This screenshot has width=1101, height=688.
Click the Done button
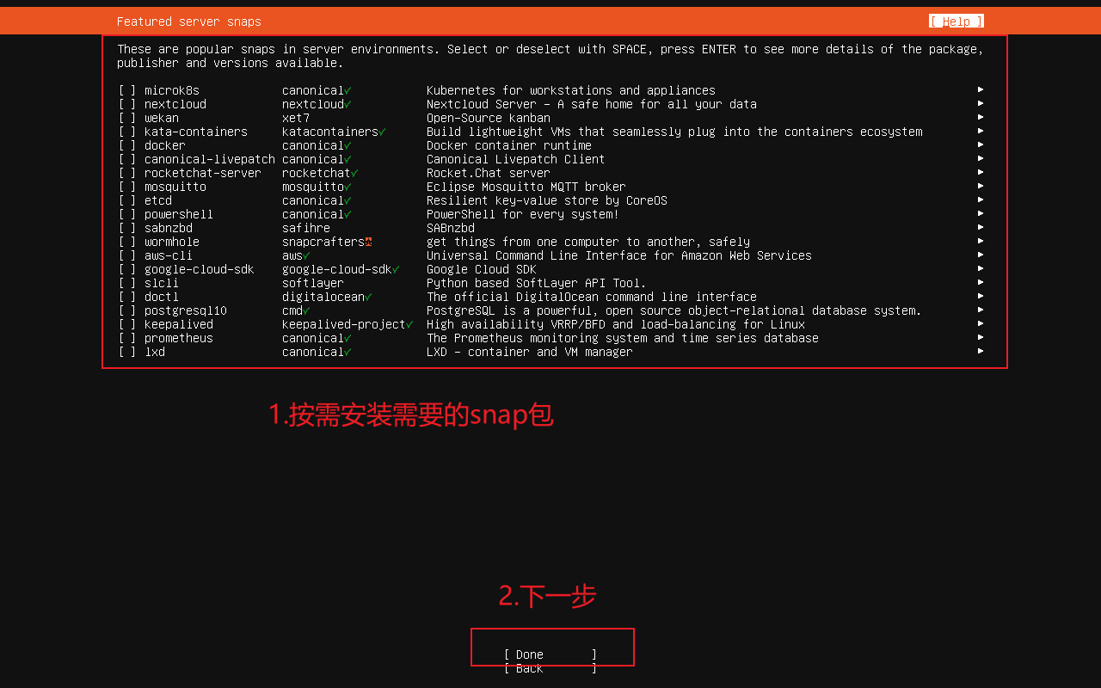coord(550,654)
